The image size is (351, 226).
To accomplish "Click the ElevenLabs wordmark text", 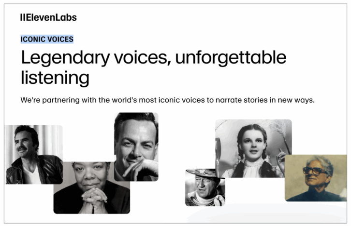I will (x=51, y=18).
